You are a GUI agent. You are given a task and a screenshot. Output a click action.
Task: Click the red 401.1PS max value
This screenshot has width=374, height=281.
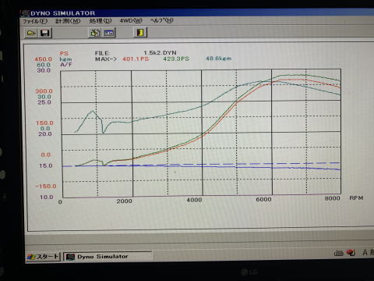[136, 59]
